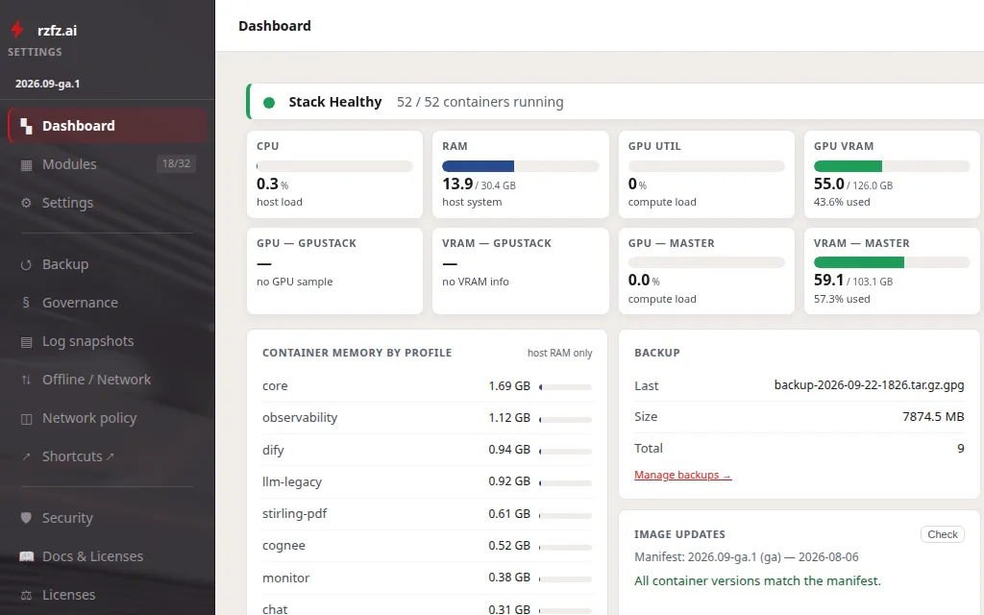The image size is (984, 615).
Task: Click the Dashboard sidebar icon
Action: (26, 126)
